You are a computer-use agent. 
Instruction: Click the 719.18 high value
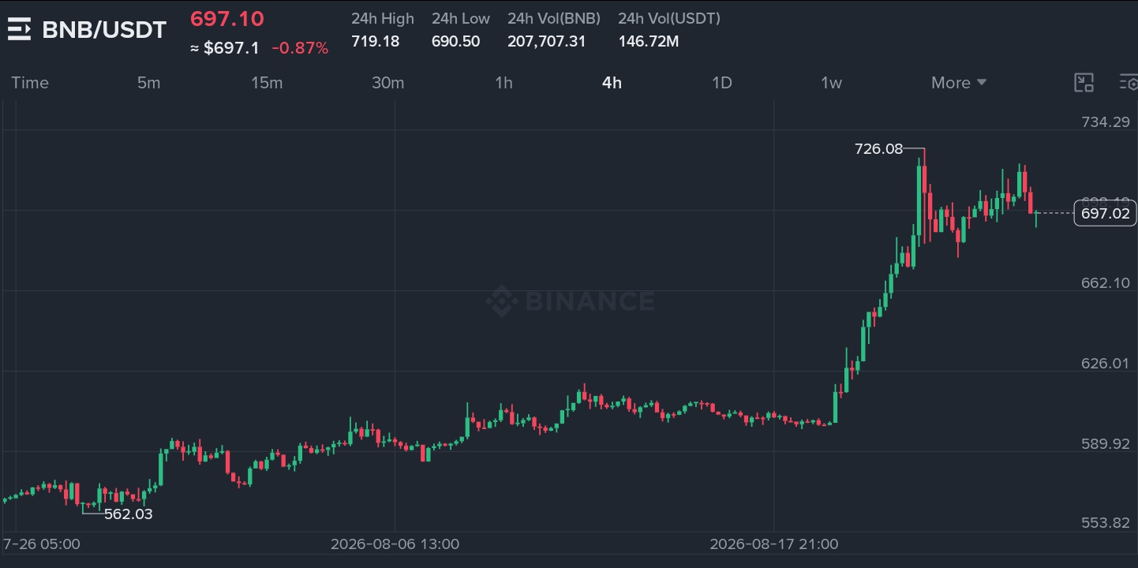pyautogui.click(x=375, y=41)
